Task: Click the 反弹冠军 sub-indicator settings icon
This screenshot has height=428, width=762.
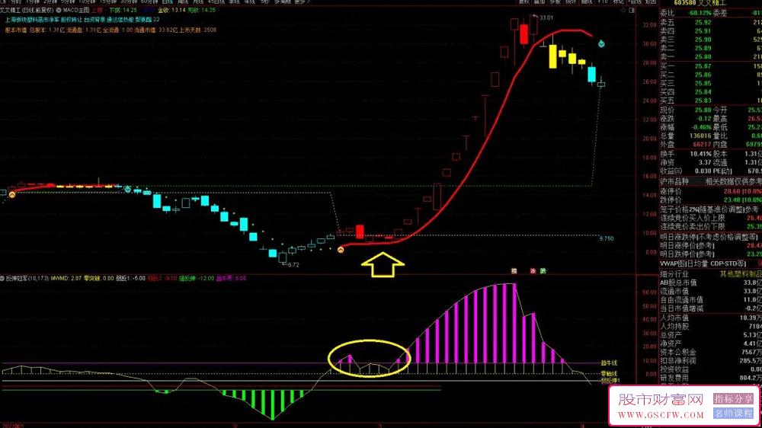Action: pyautogui.click(x=2, y=279)
